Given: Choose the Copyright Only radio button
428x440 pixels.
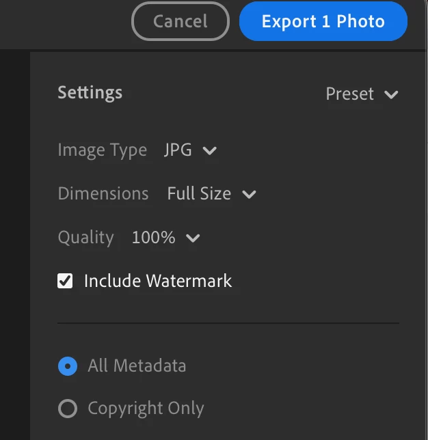Looking at the screenshot, I should (x=68, y=409).
